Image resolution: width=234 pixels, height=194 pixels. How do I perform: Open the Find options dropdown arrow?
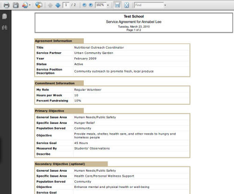click(165, 5)
